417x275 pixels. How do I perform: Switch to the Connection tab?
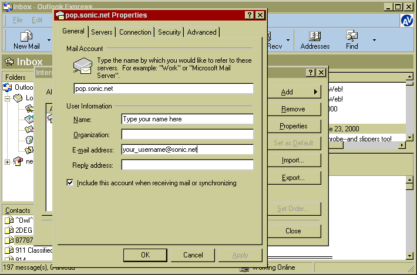[135, 32]
